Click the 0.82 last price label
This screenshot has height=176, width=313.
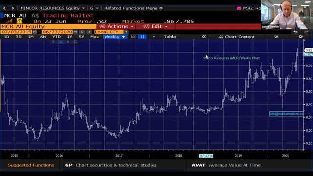(308, 50)
